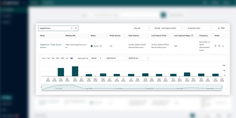Click the Last Captured Pages info icon
This screenshot has height=118, width=236.
192,36
